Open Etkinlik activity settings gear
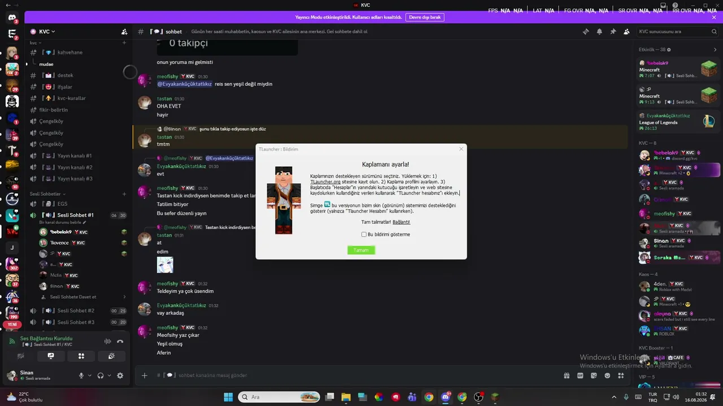 tap(669, 50)
